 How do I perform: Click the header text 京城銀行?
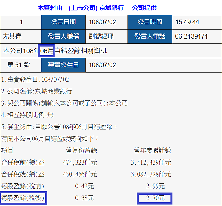[x=111, y=8]
